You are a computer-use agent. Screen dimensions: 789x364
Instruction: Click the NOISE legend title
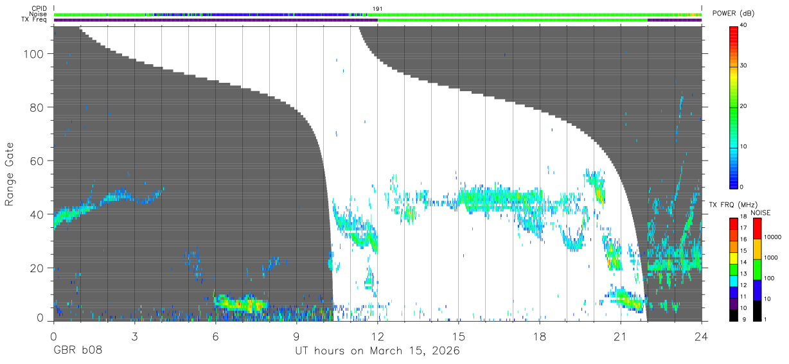pos(760,212)
